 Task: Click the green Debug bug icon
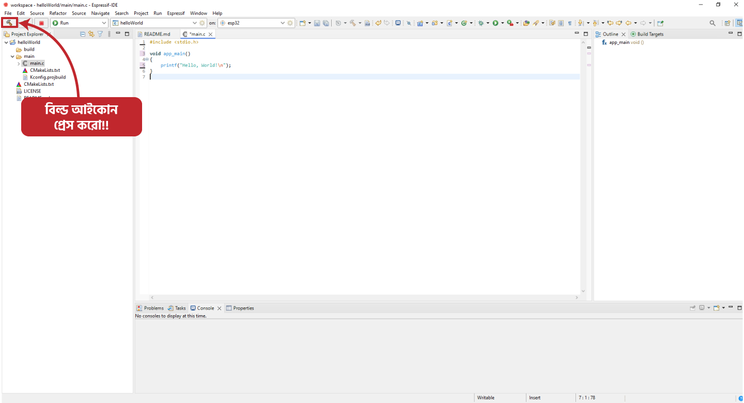pyautogui.click(x=481, y=23)
